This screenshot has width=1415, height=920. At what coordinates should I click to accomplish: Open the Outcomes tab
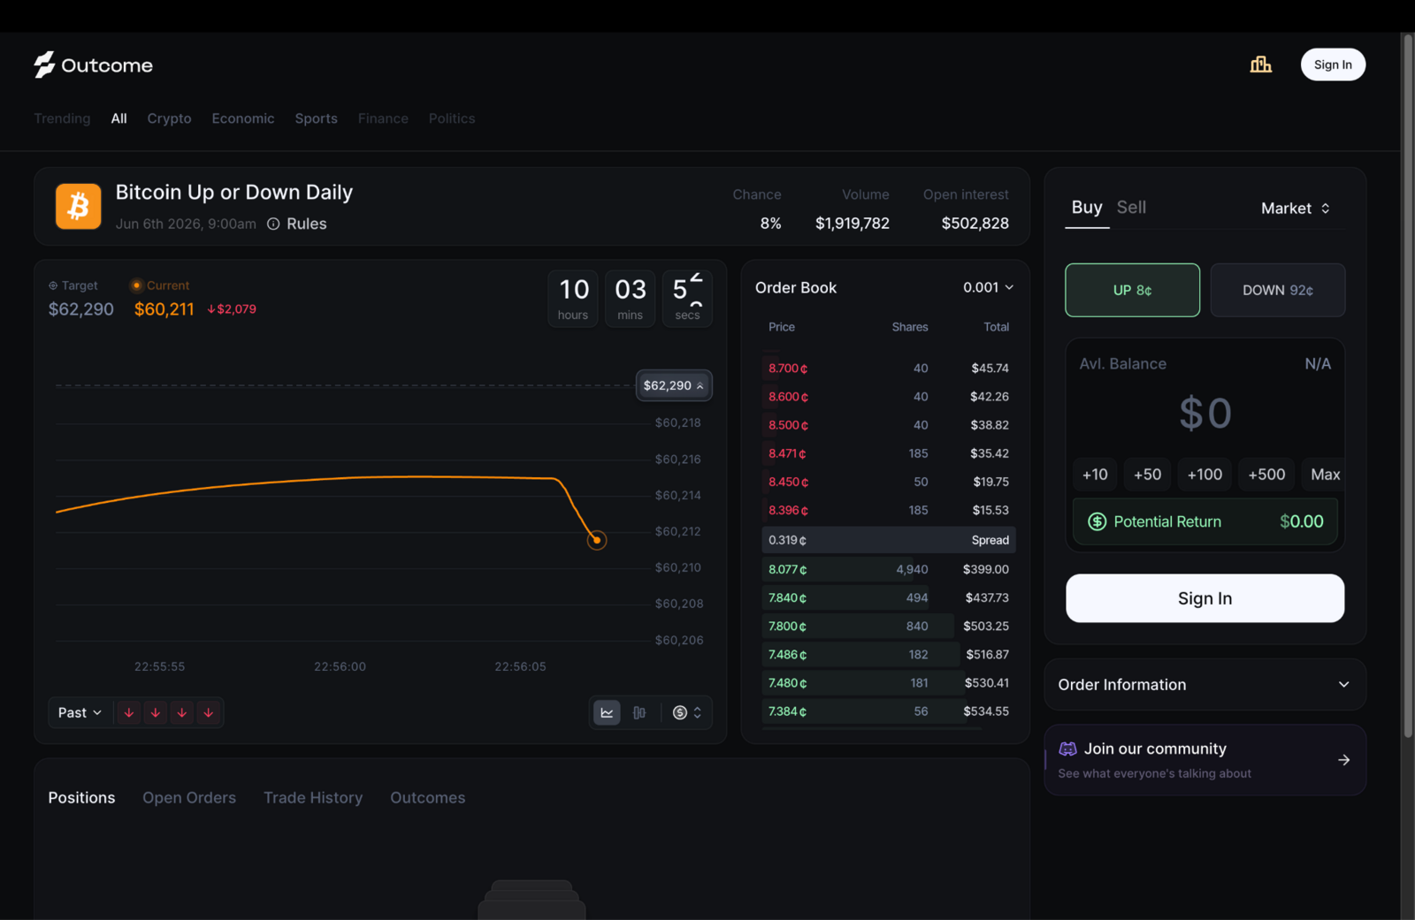tap(427, 798)
